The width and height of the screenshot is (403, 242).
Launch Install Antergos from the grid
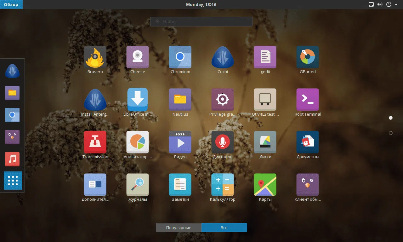95,100
